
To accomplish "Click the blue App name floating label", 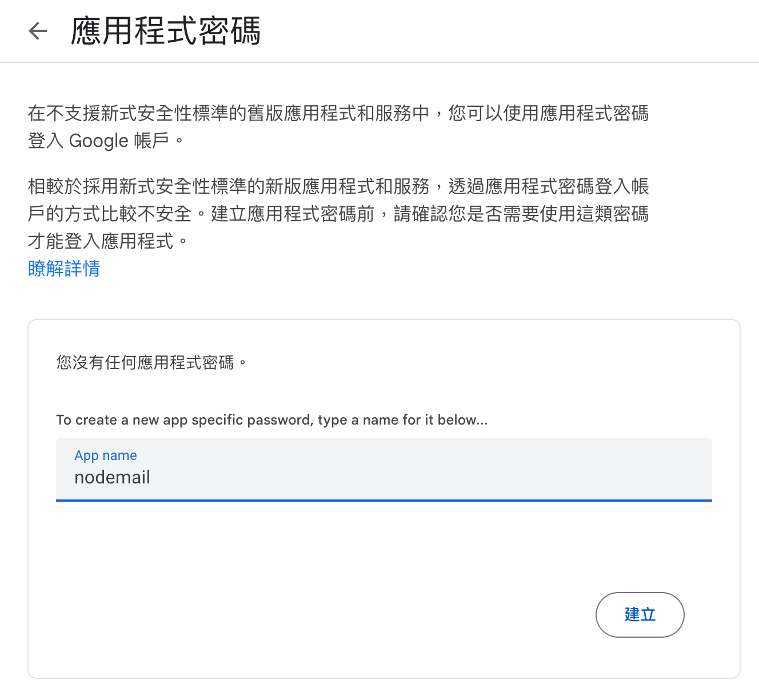I will pyautogui.click(x=105, y=455).
